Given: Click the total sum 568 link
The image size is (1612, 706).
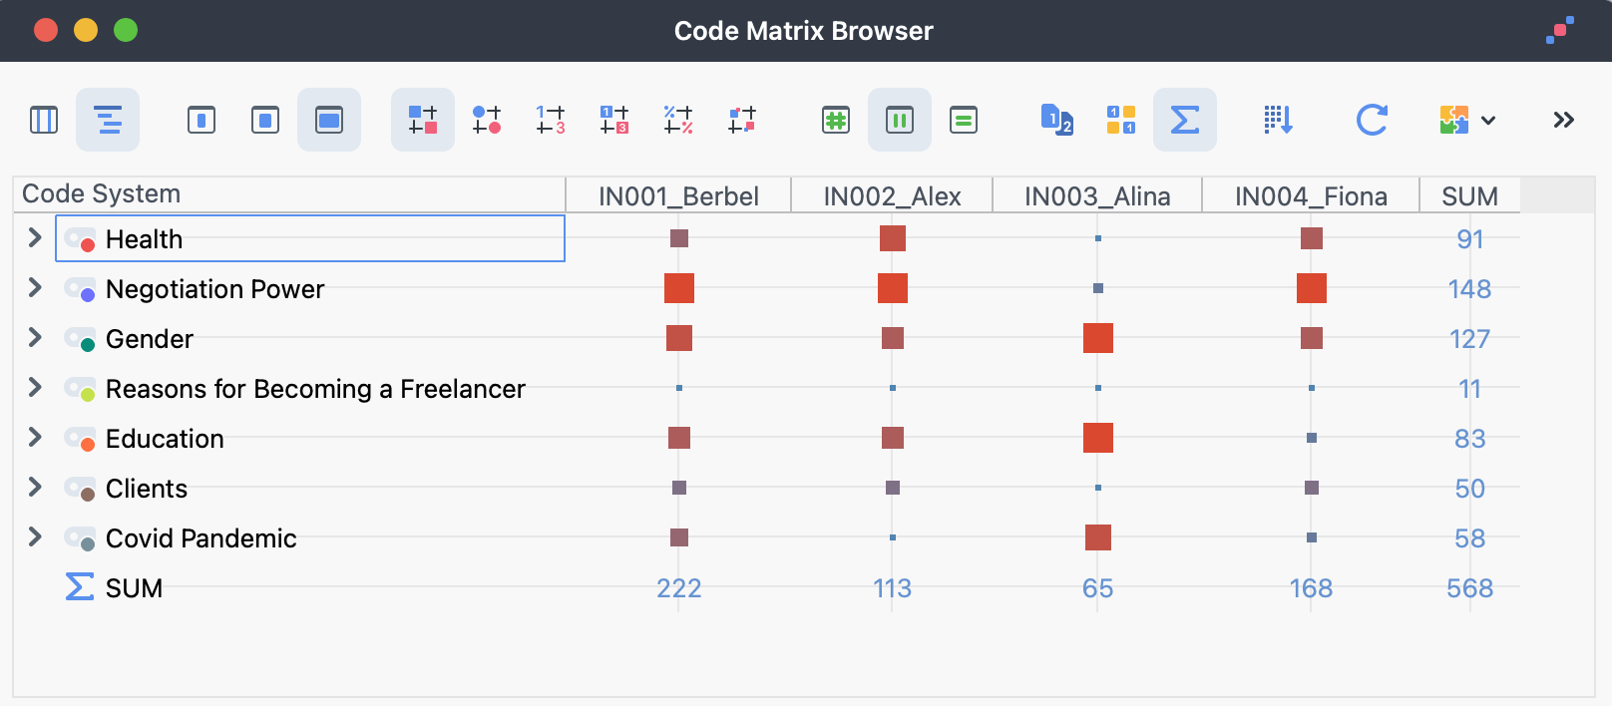Looking at the screenshot, I should click(1469, 588).
